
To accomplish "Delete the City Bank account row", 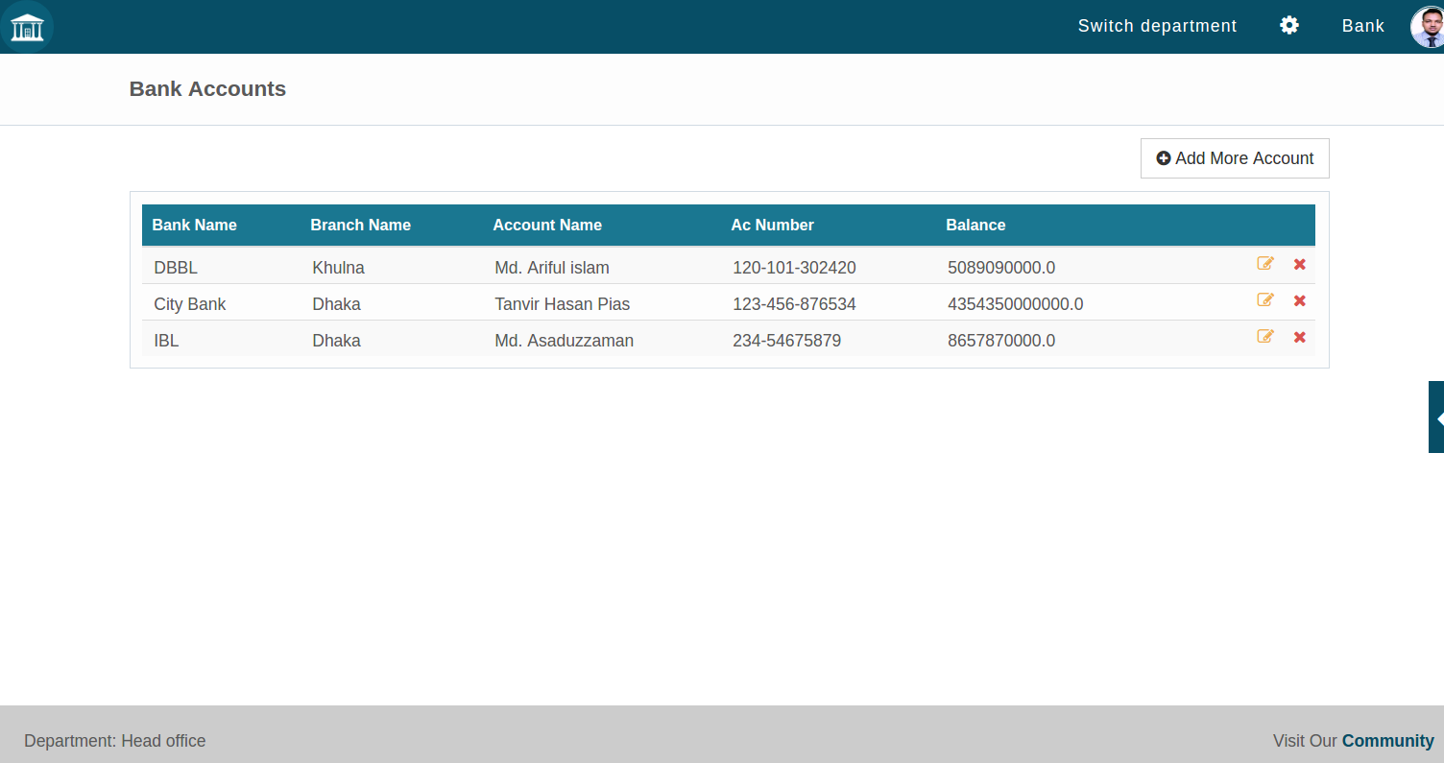I will [x=1300, y=301].
